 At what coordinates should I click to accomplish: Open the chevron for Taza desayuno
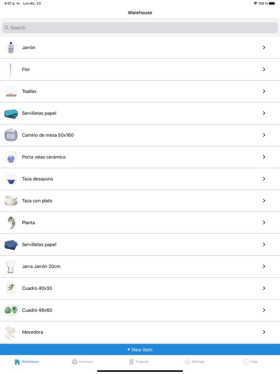click(x=264, y=179)
